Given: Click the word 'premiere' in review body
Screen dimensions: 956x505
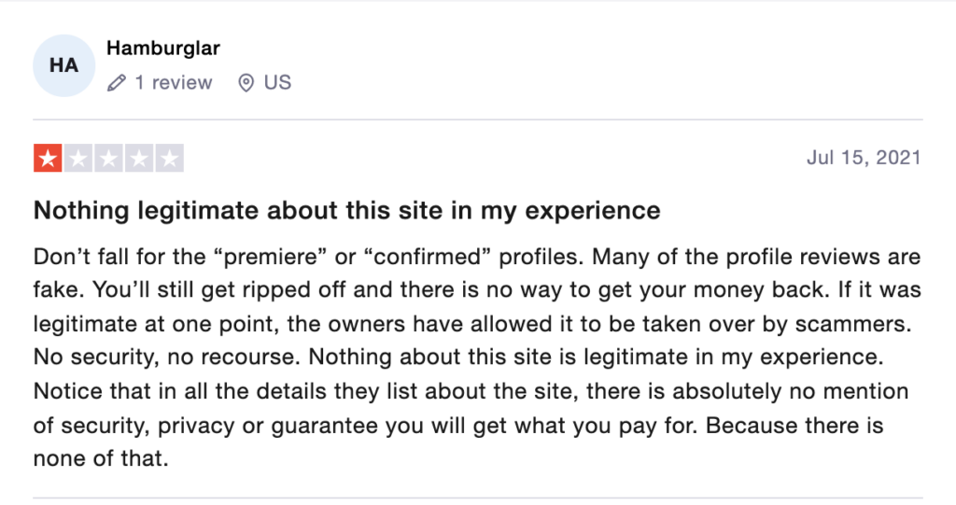Looking at the screenshot, I should pos(272,257).
